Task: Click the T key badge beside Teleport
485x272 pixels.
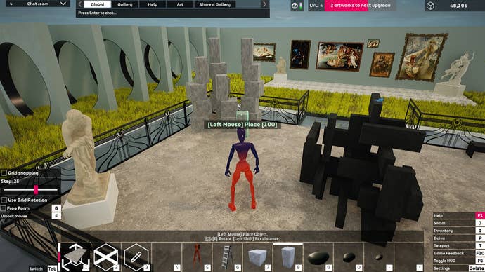Action: (480, 246)
